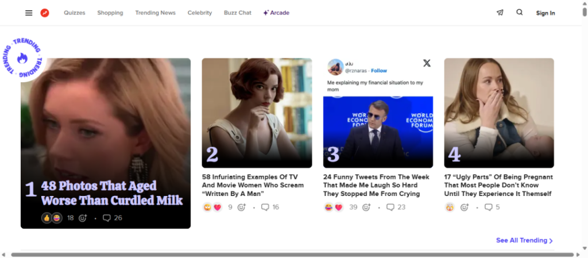588x258 pixels.
Task: Select Buzz Chat in navigation
Action: pyautogui.click(x=237, y=13)
